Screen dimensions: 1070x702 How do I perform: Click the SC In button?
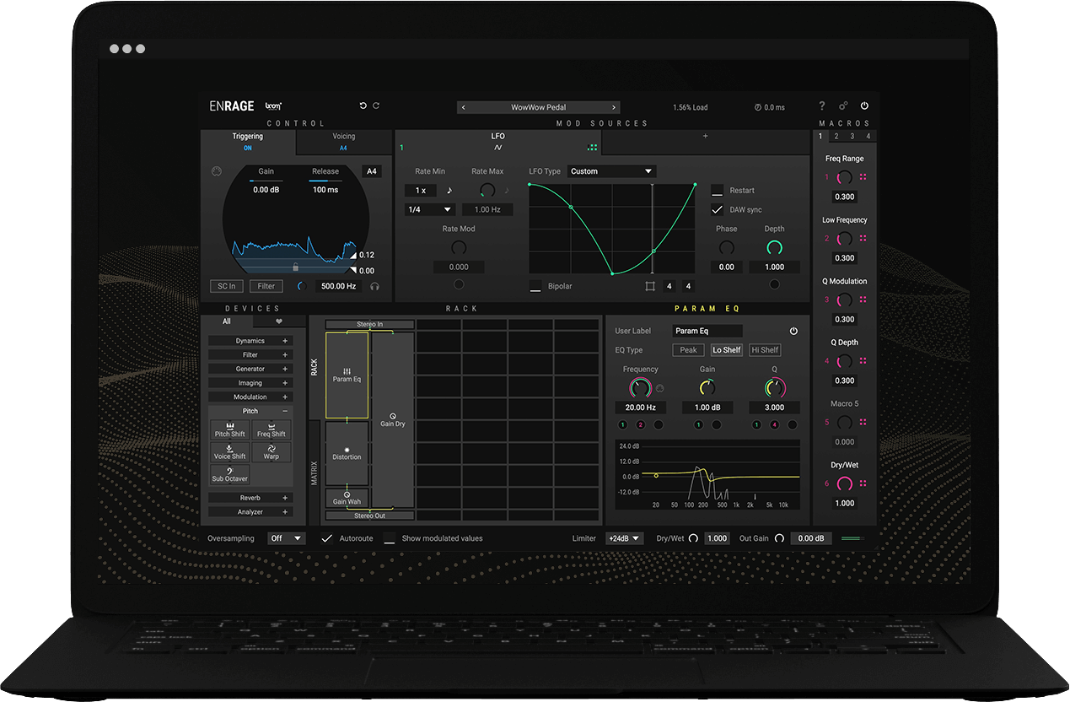coord(227,286)
